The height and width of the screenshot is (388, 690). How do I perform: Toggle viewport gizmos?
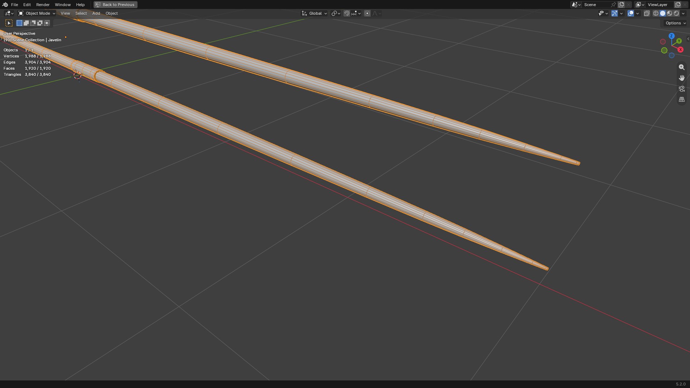point(615,13)
